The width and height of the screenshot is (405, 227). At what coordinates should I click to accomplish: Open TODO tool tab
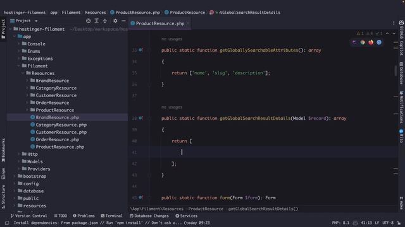[x=61, y=216]
